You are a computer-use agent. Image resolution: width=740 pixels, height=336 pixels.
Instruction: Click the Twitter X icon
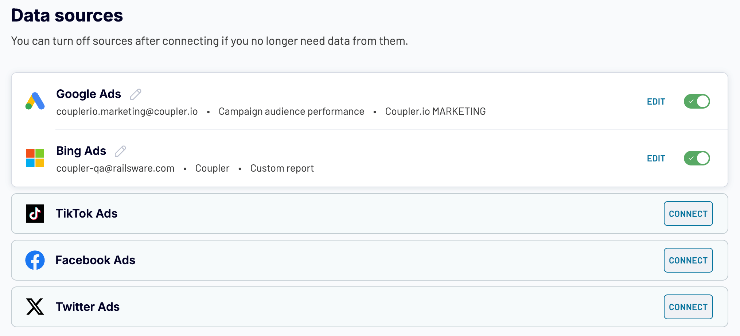35,306
